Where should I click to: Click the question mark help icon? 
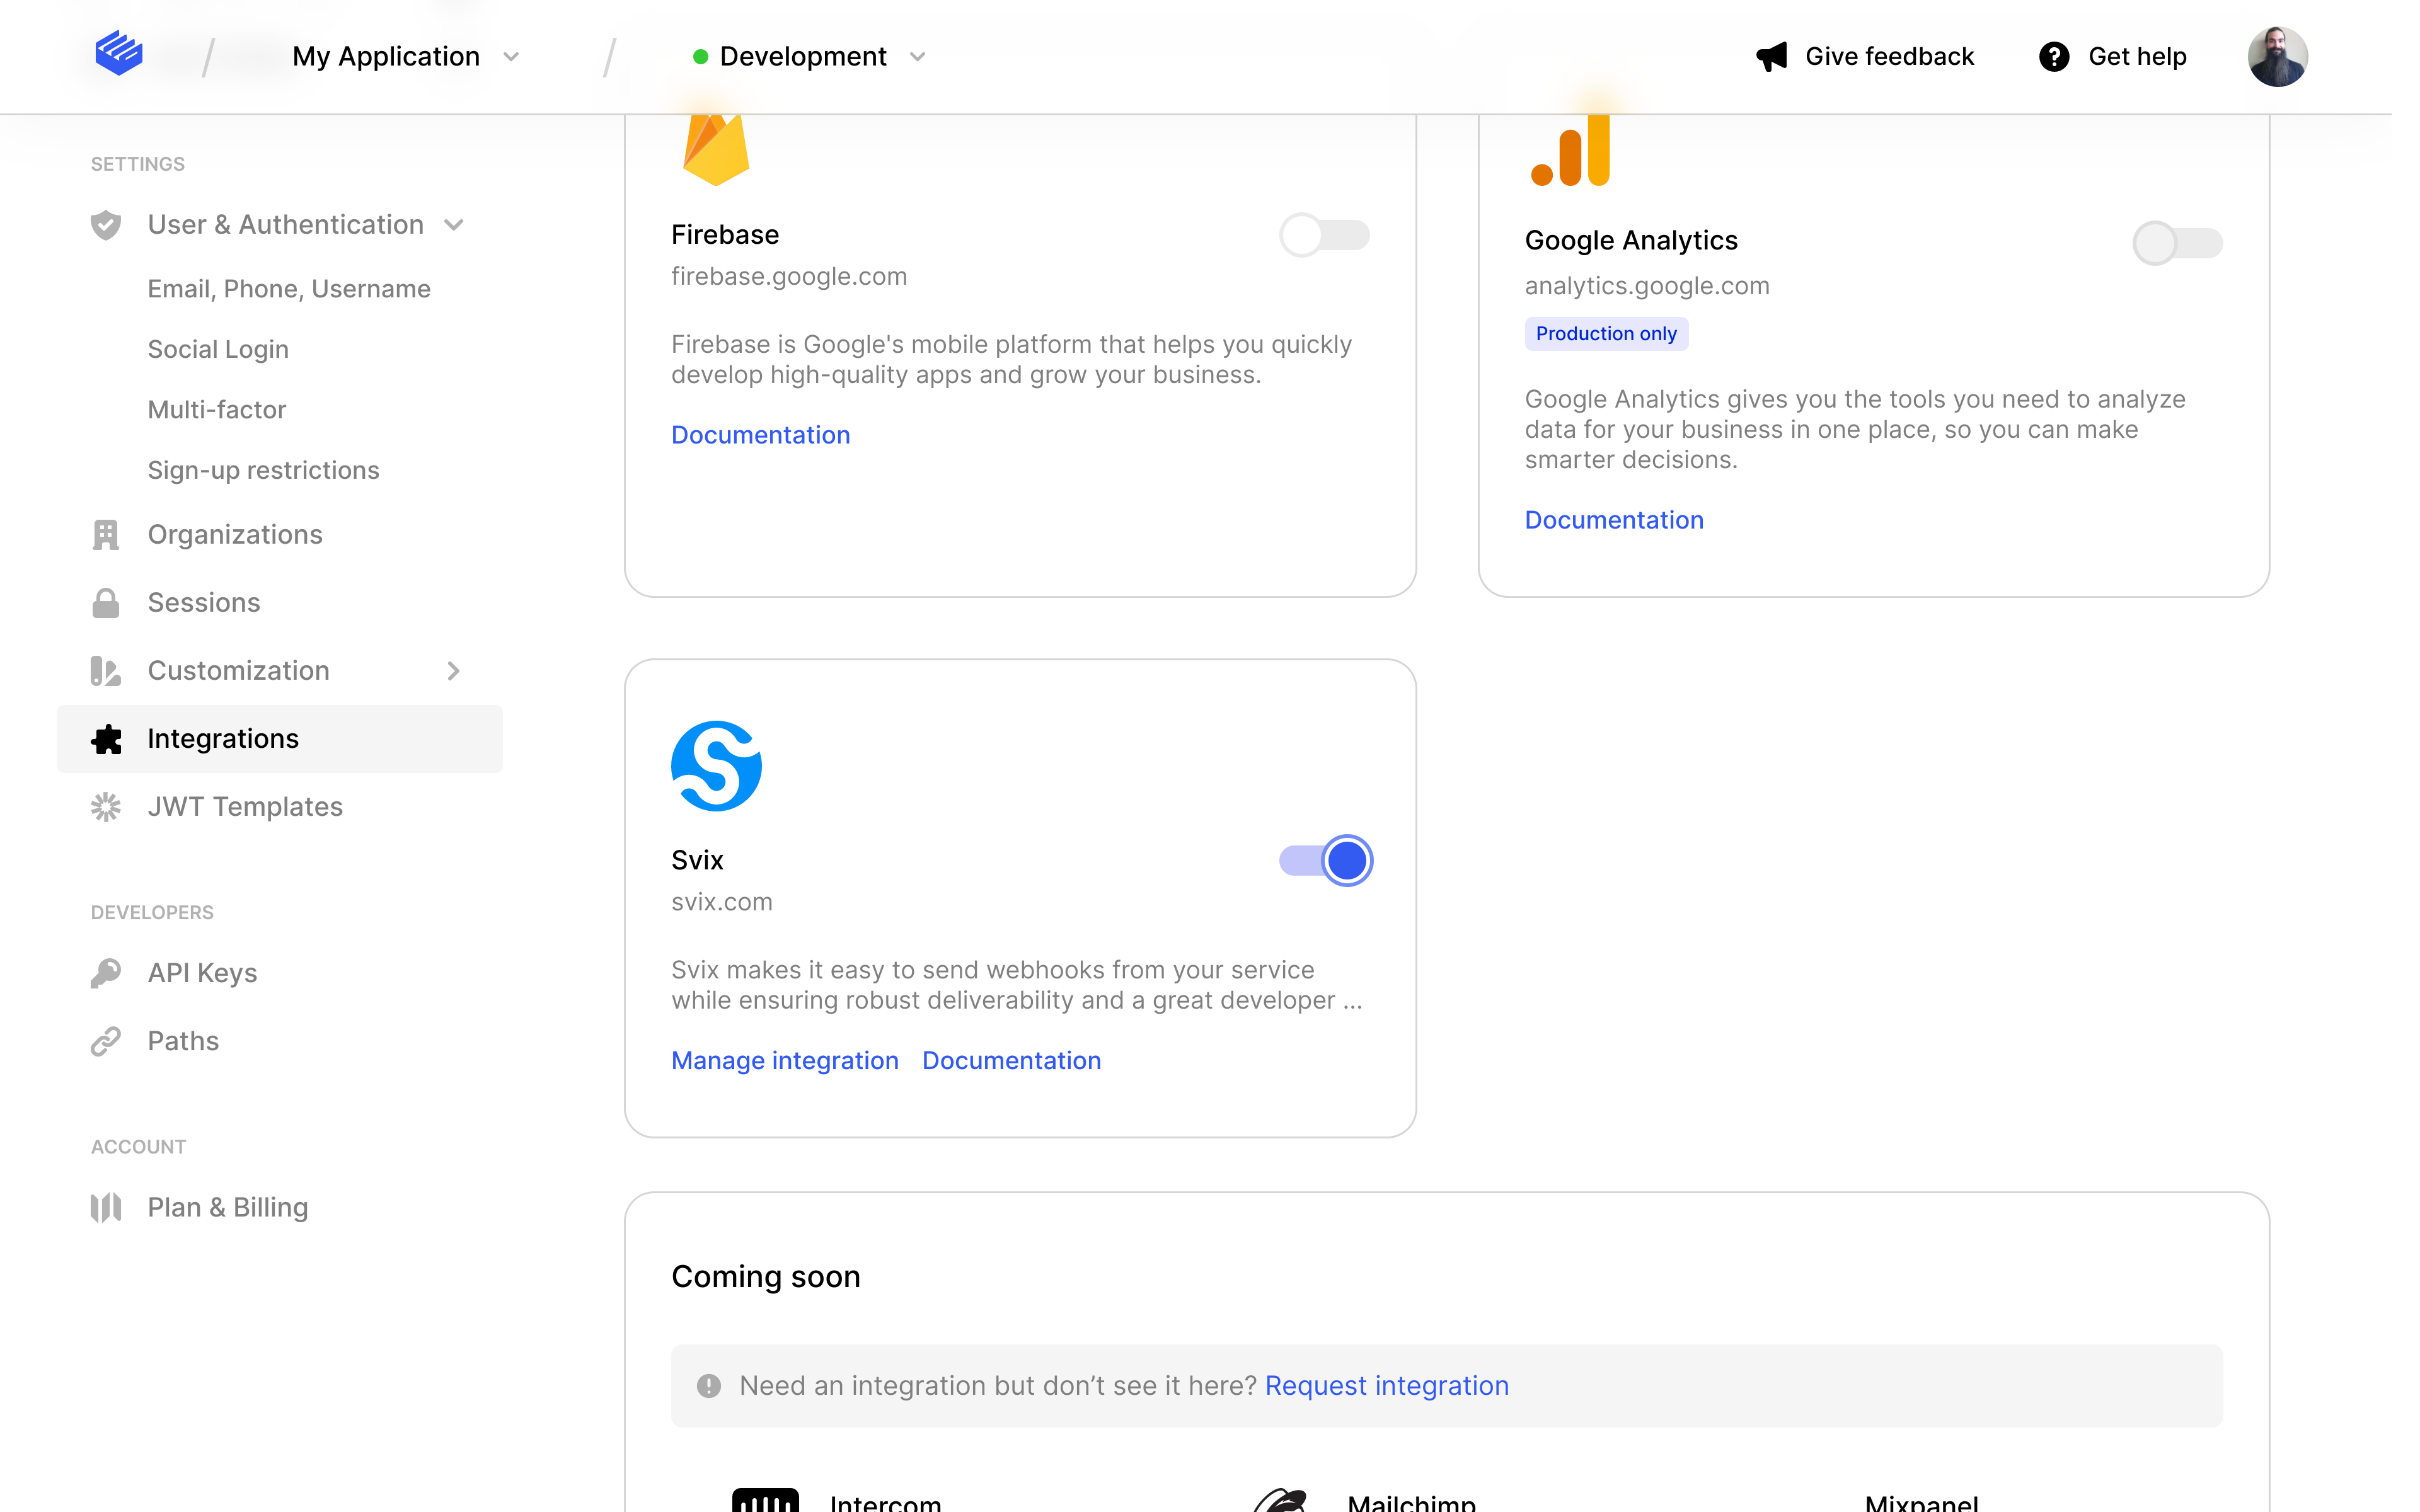(2053, 57)
